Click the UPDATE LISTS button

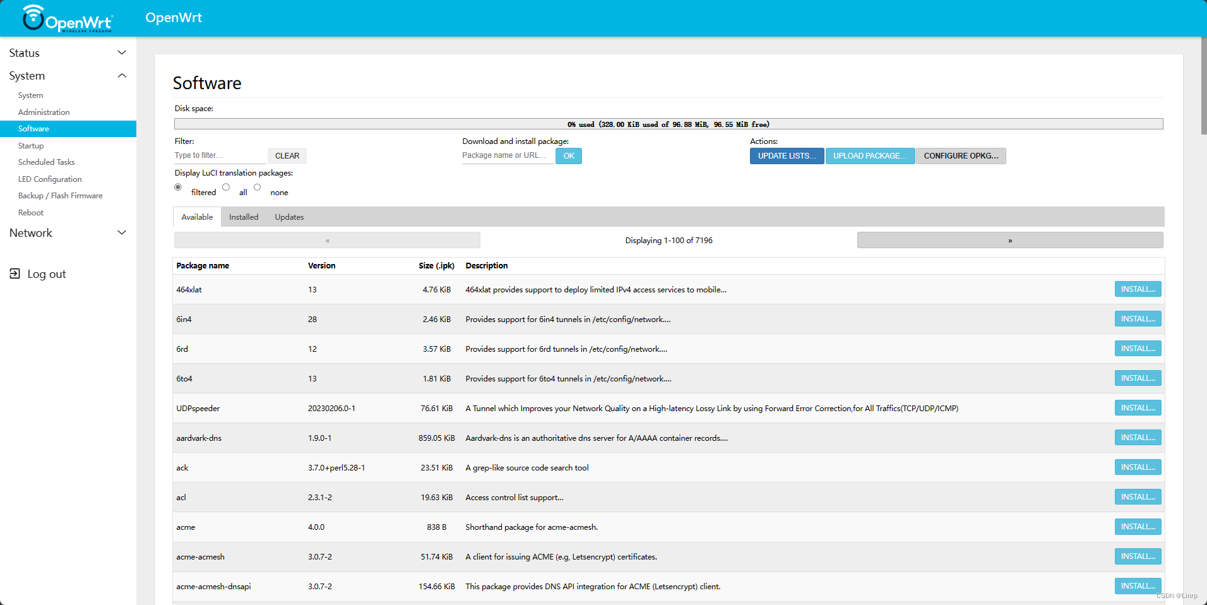tap(787, 156)
